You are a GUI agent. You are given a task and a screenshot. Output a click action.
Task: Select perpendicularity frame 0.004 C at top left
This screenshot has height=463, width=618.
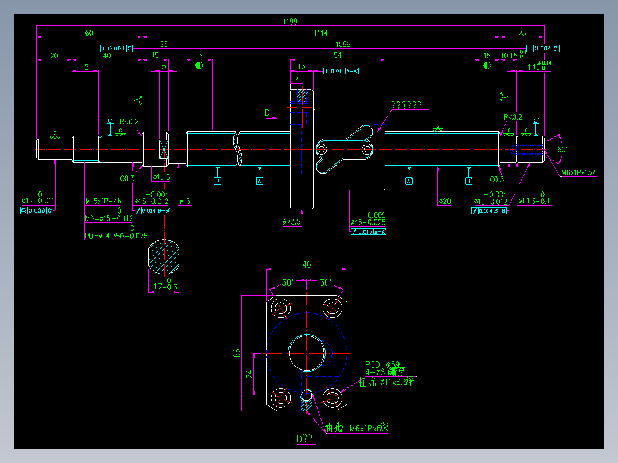[x=116, y=48]
